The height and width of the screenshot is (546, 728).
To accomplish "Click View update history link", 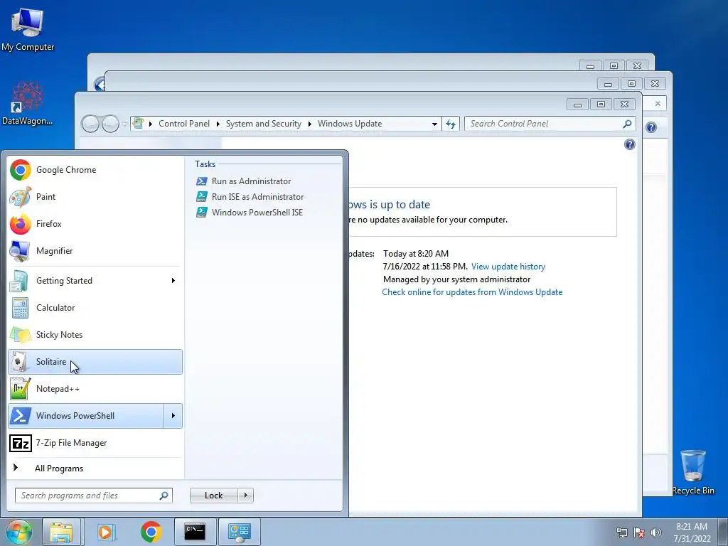I will pyautogui.click(x=508, y=267).
